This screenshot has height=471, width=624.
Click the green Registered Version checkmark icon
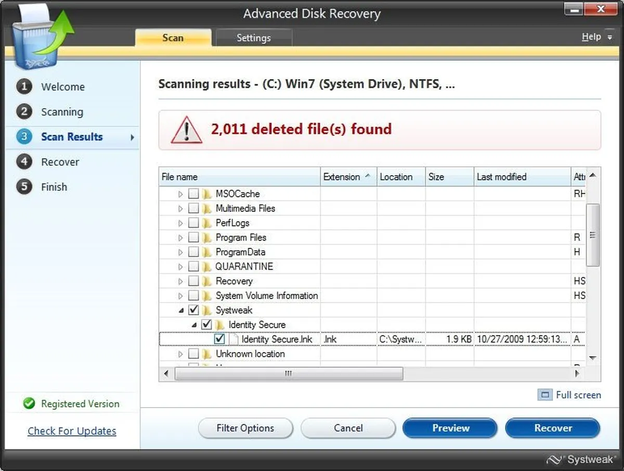(30, 404)
